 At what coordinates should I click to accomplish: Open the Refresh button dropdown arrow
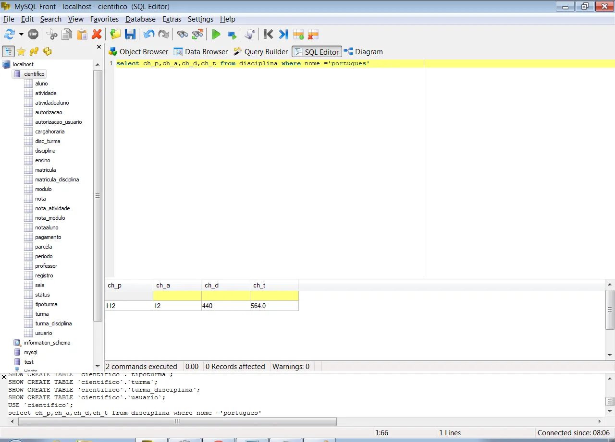21,35
